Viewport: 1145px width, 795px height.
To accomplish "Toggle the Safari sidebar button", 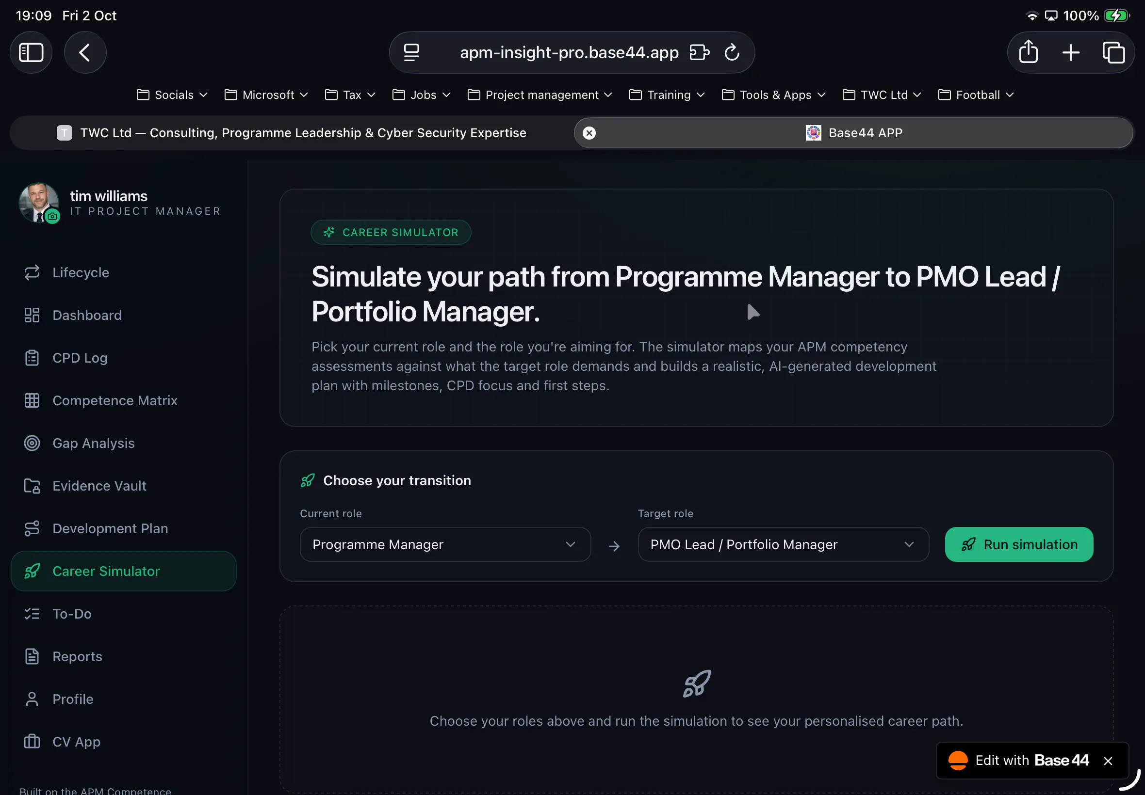I will (31, 52).
